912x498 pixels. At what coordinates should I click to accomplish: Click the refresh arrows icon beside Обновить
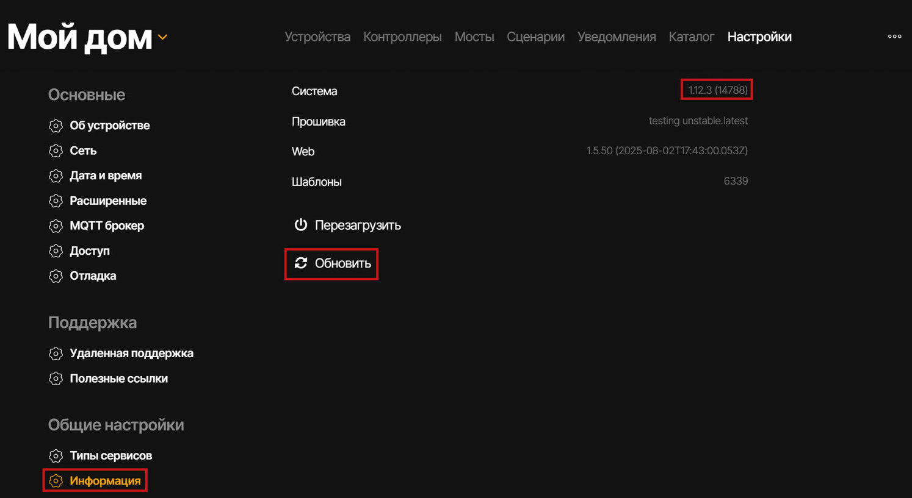pyautogui.click(x=300, y=263)
